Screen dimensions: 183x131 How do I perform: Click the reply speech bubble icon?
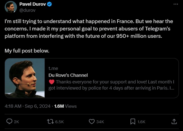tap(9, 121)
